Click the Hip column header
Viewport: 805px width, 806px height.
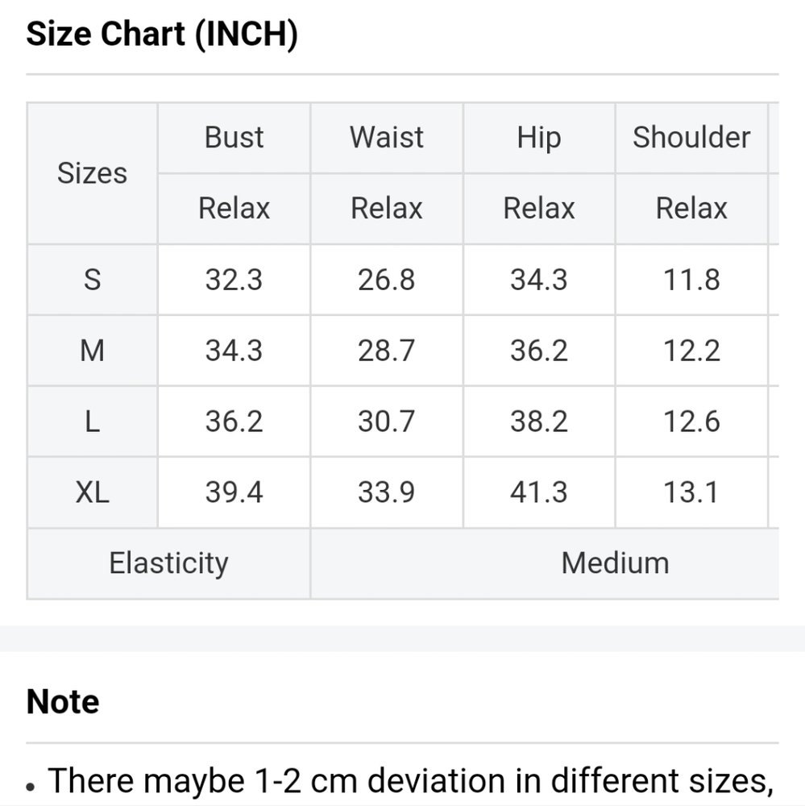click(x=539, y=138)
